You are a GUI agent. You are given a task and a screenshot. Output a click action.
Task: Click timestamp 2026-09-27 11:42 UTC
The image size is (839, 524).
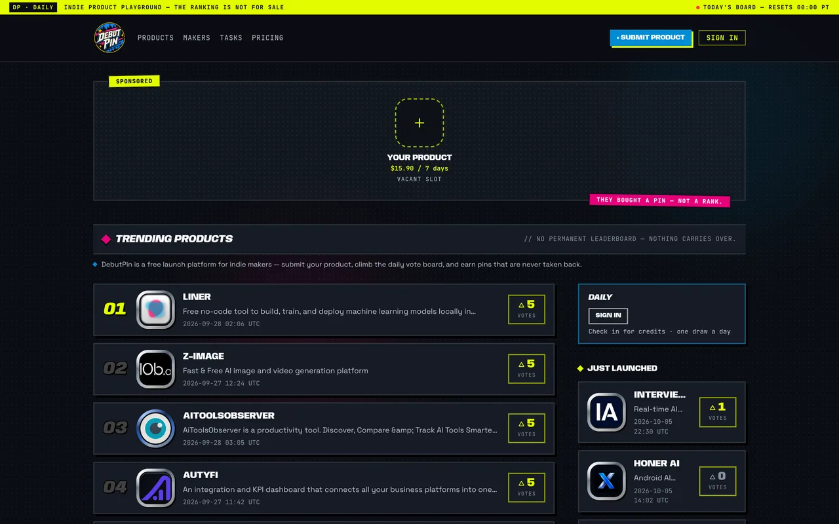pyautogui.click(x=222, y=502)
